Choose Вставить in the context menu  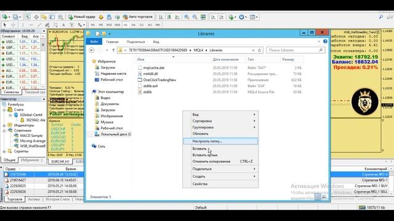pos(220,149)
